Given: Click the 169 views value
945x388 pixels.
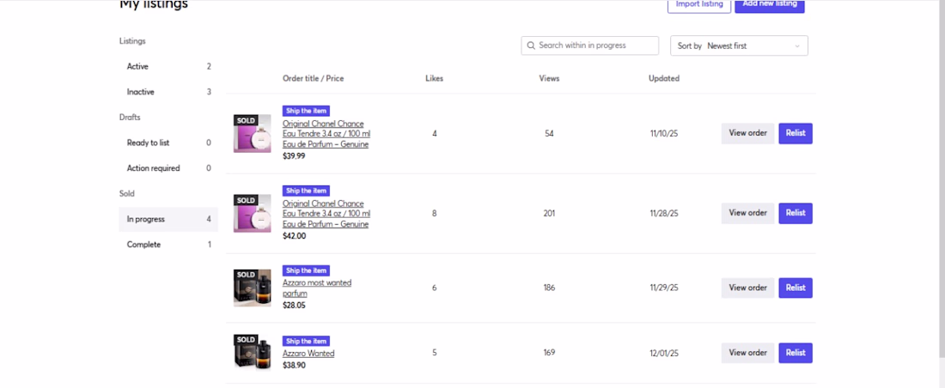Looking at the screenshot, I should point(549,353).
